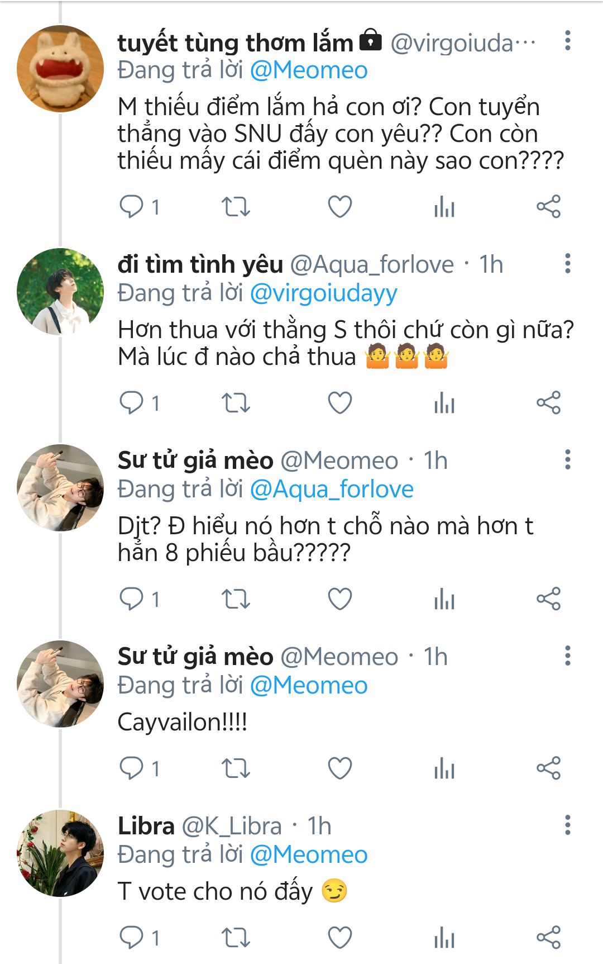Like Libra's tweet about voting
Screen dimensions: 603x964
point(339,937)
